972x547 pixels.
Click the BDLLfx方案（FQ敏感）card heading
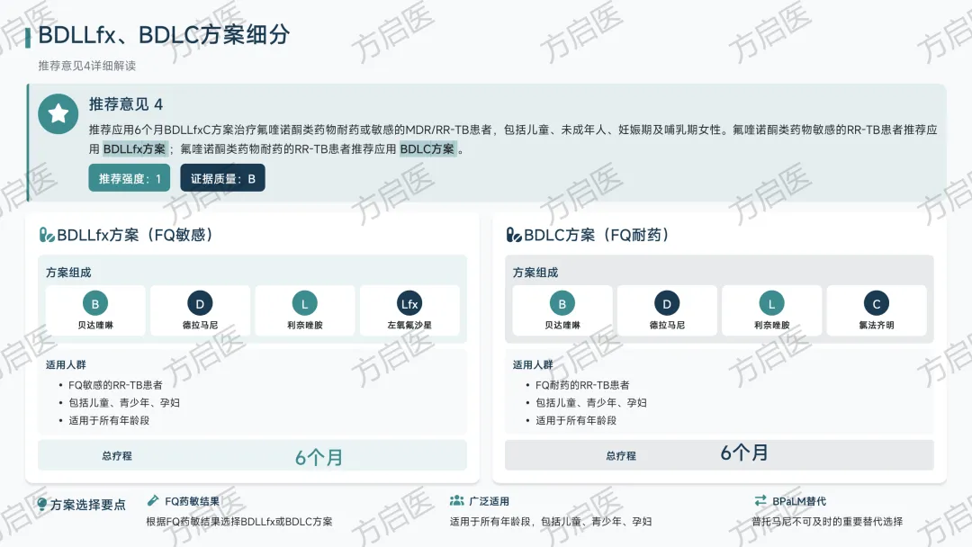135,236
